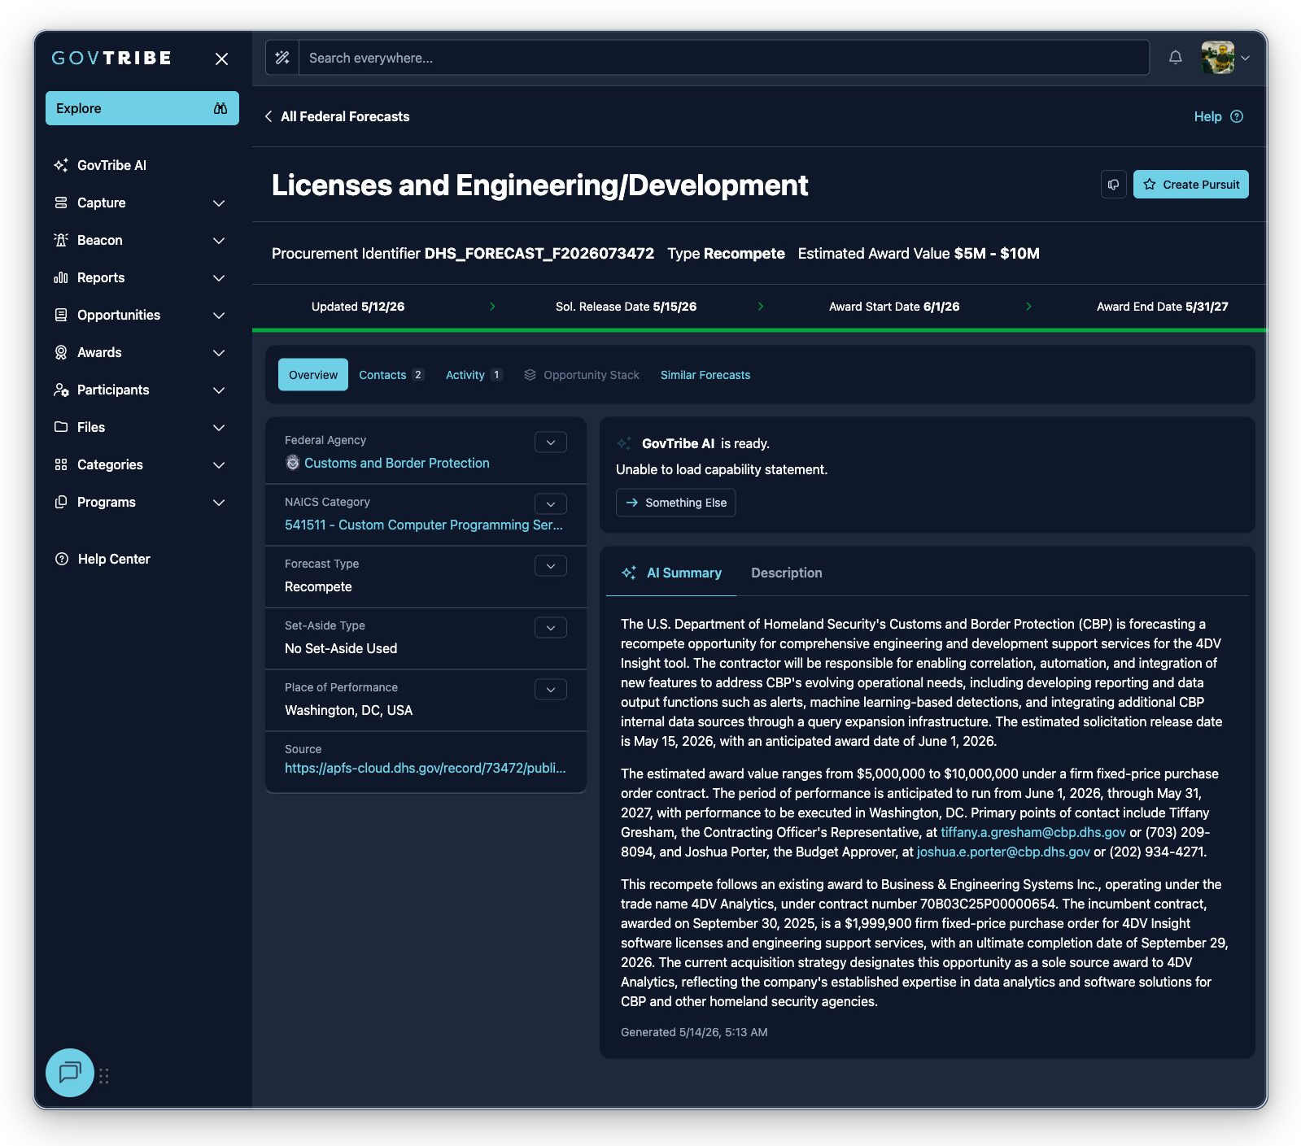Screen dimensions: 1301x1146
Task: Open the chevron next to profile avatar
Action: pos(1245,58)
